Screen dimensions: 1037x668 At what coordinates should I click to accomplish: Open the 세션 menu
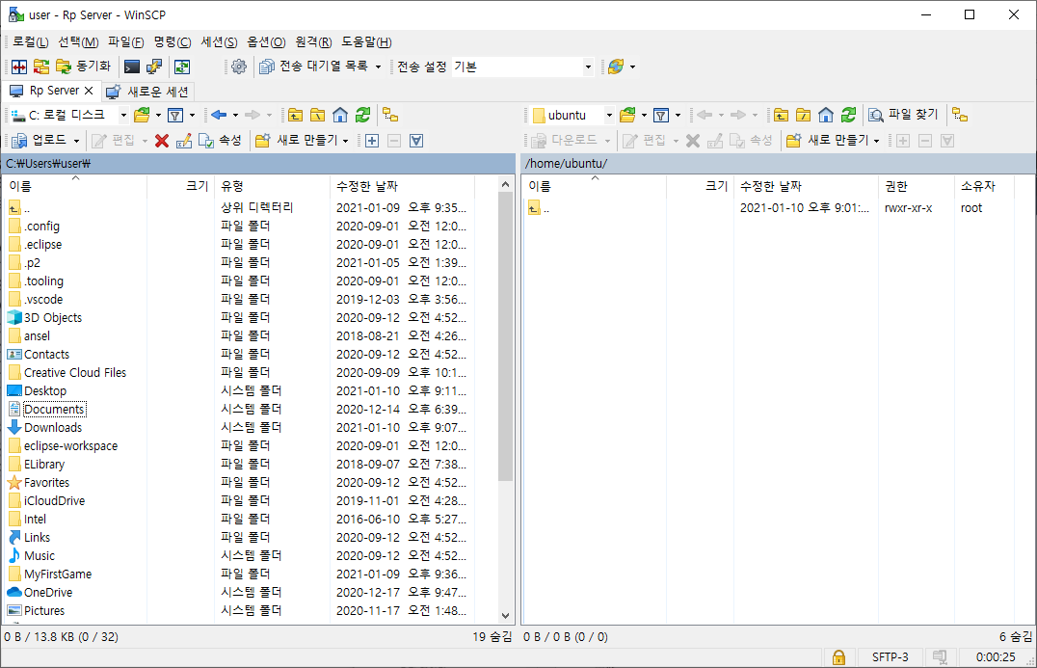219,42
